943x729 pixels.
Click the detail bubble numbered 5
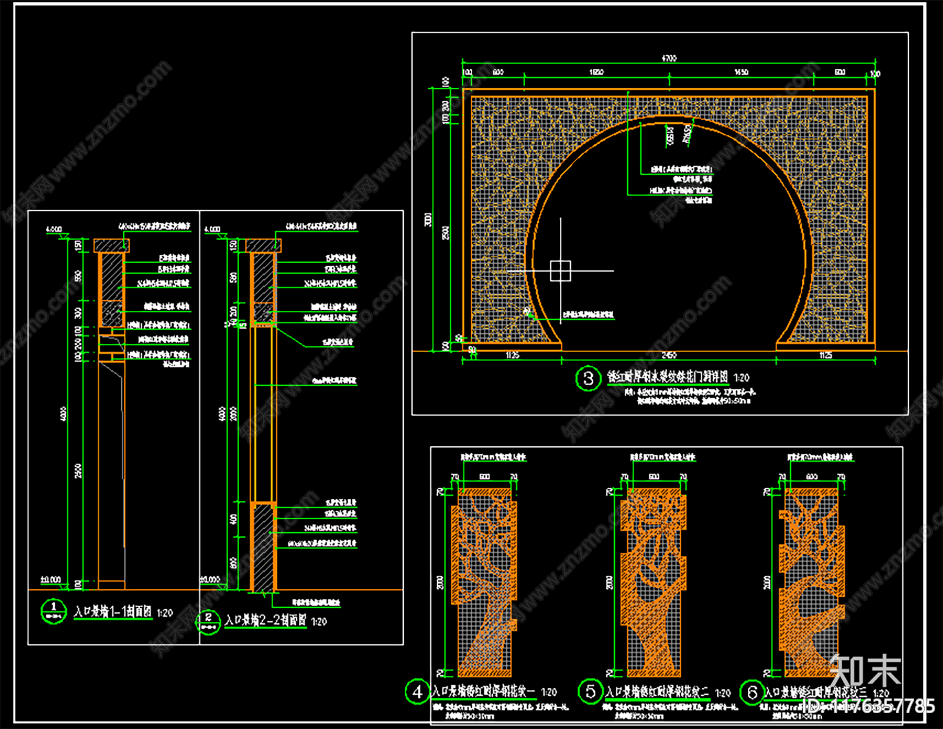point(591,691)
